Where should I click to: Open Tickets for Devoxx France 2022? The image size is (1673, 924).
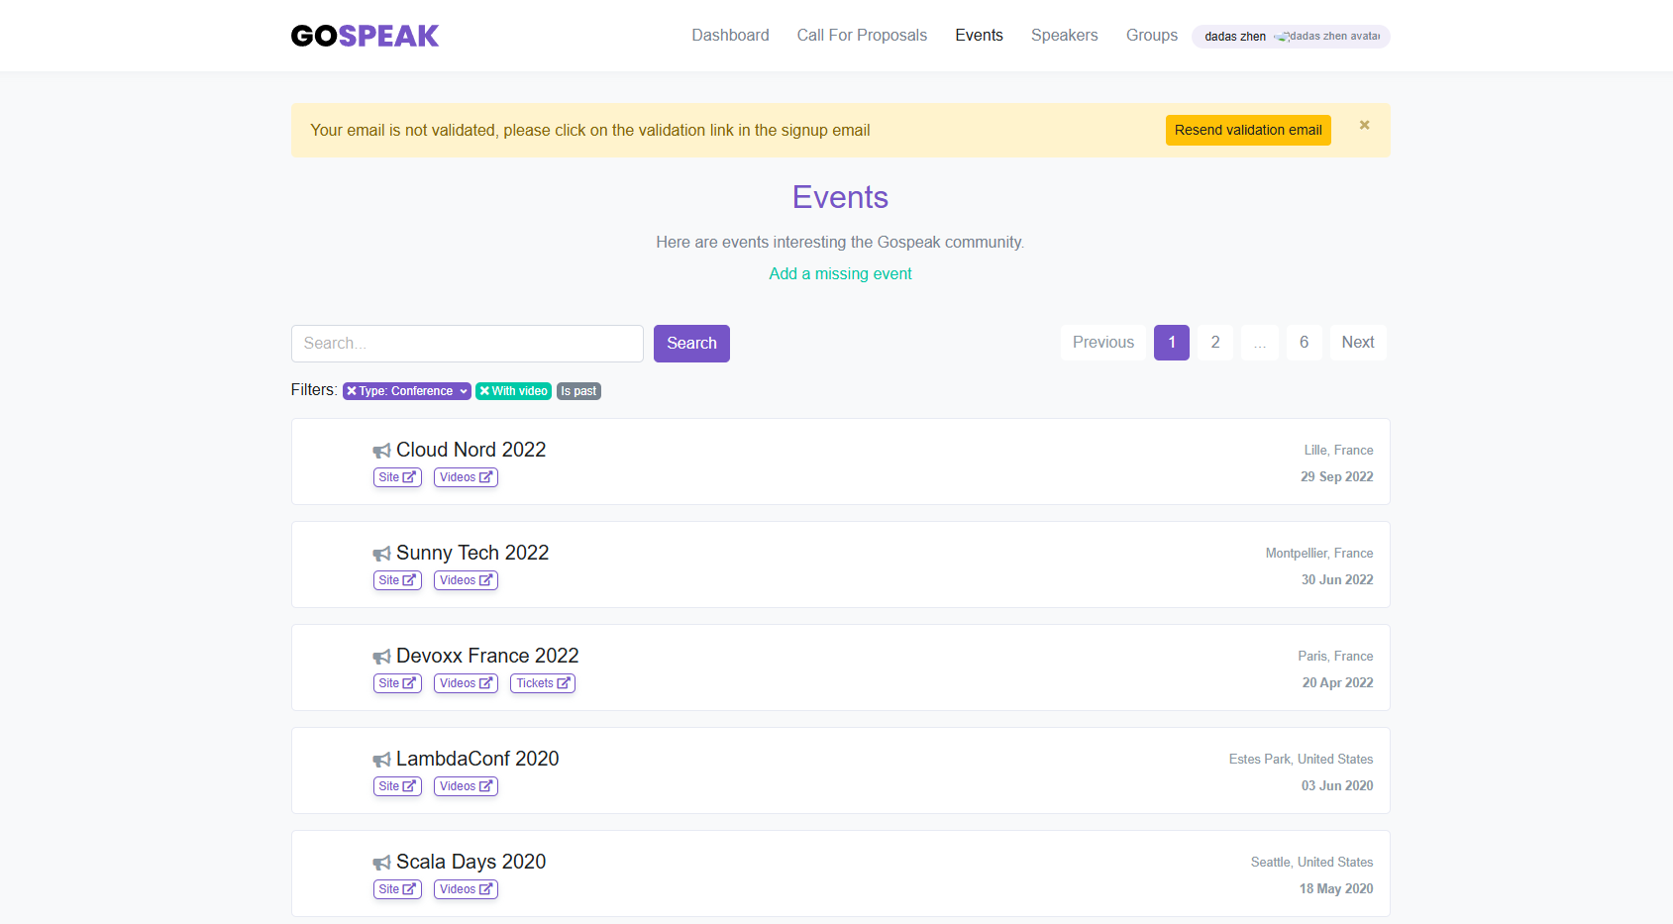(543, 683)
